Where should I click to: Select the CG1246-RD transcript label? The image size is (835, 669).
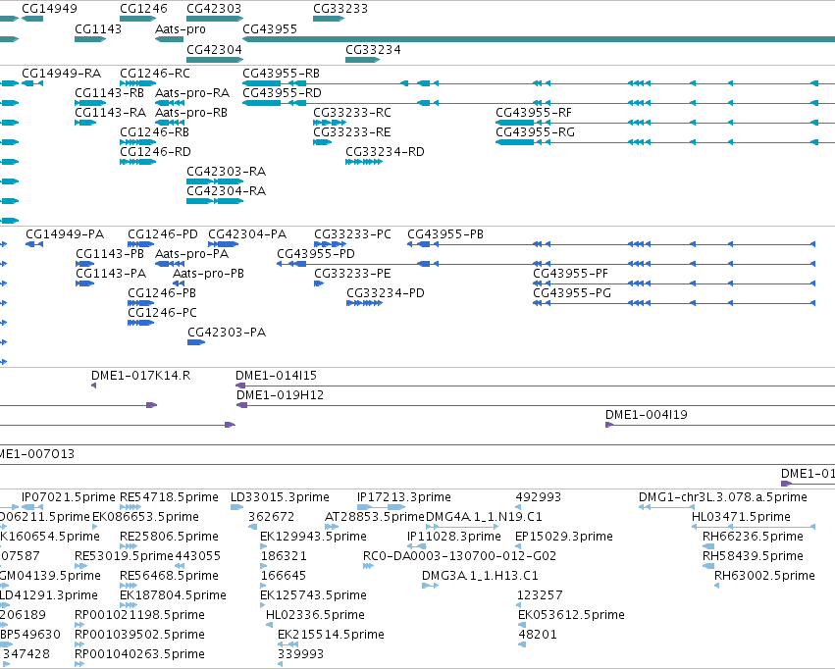[155, 152]
